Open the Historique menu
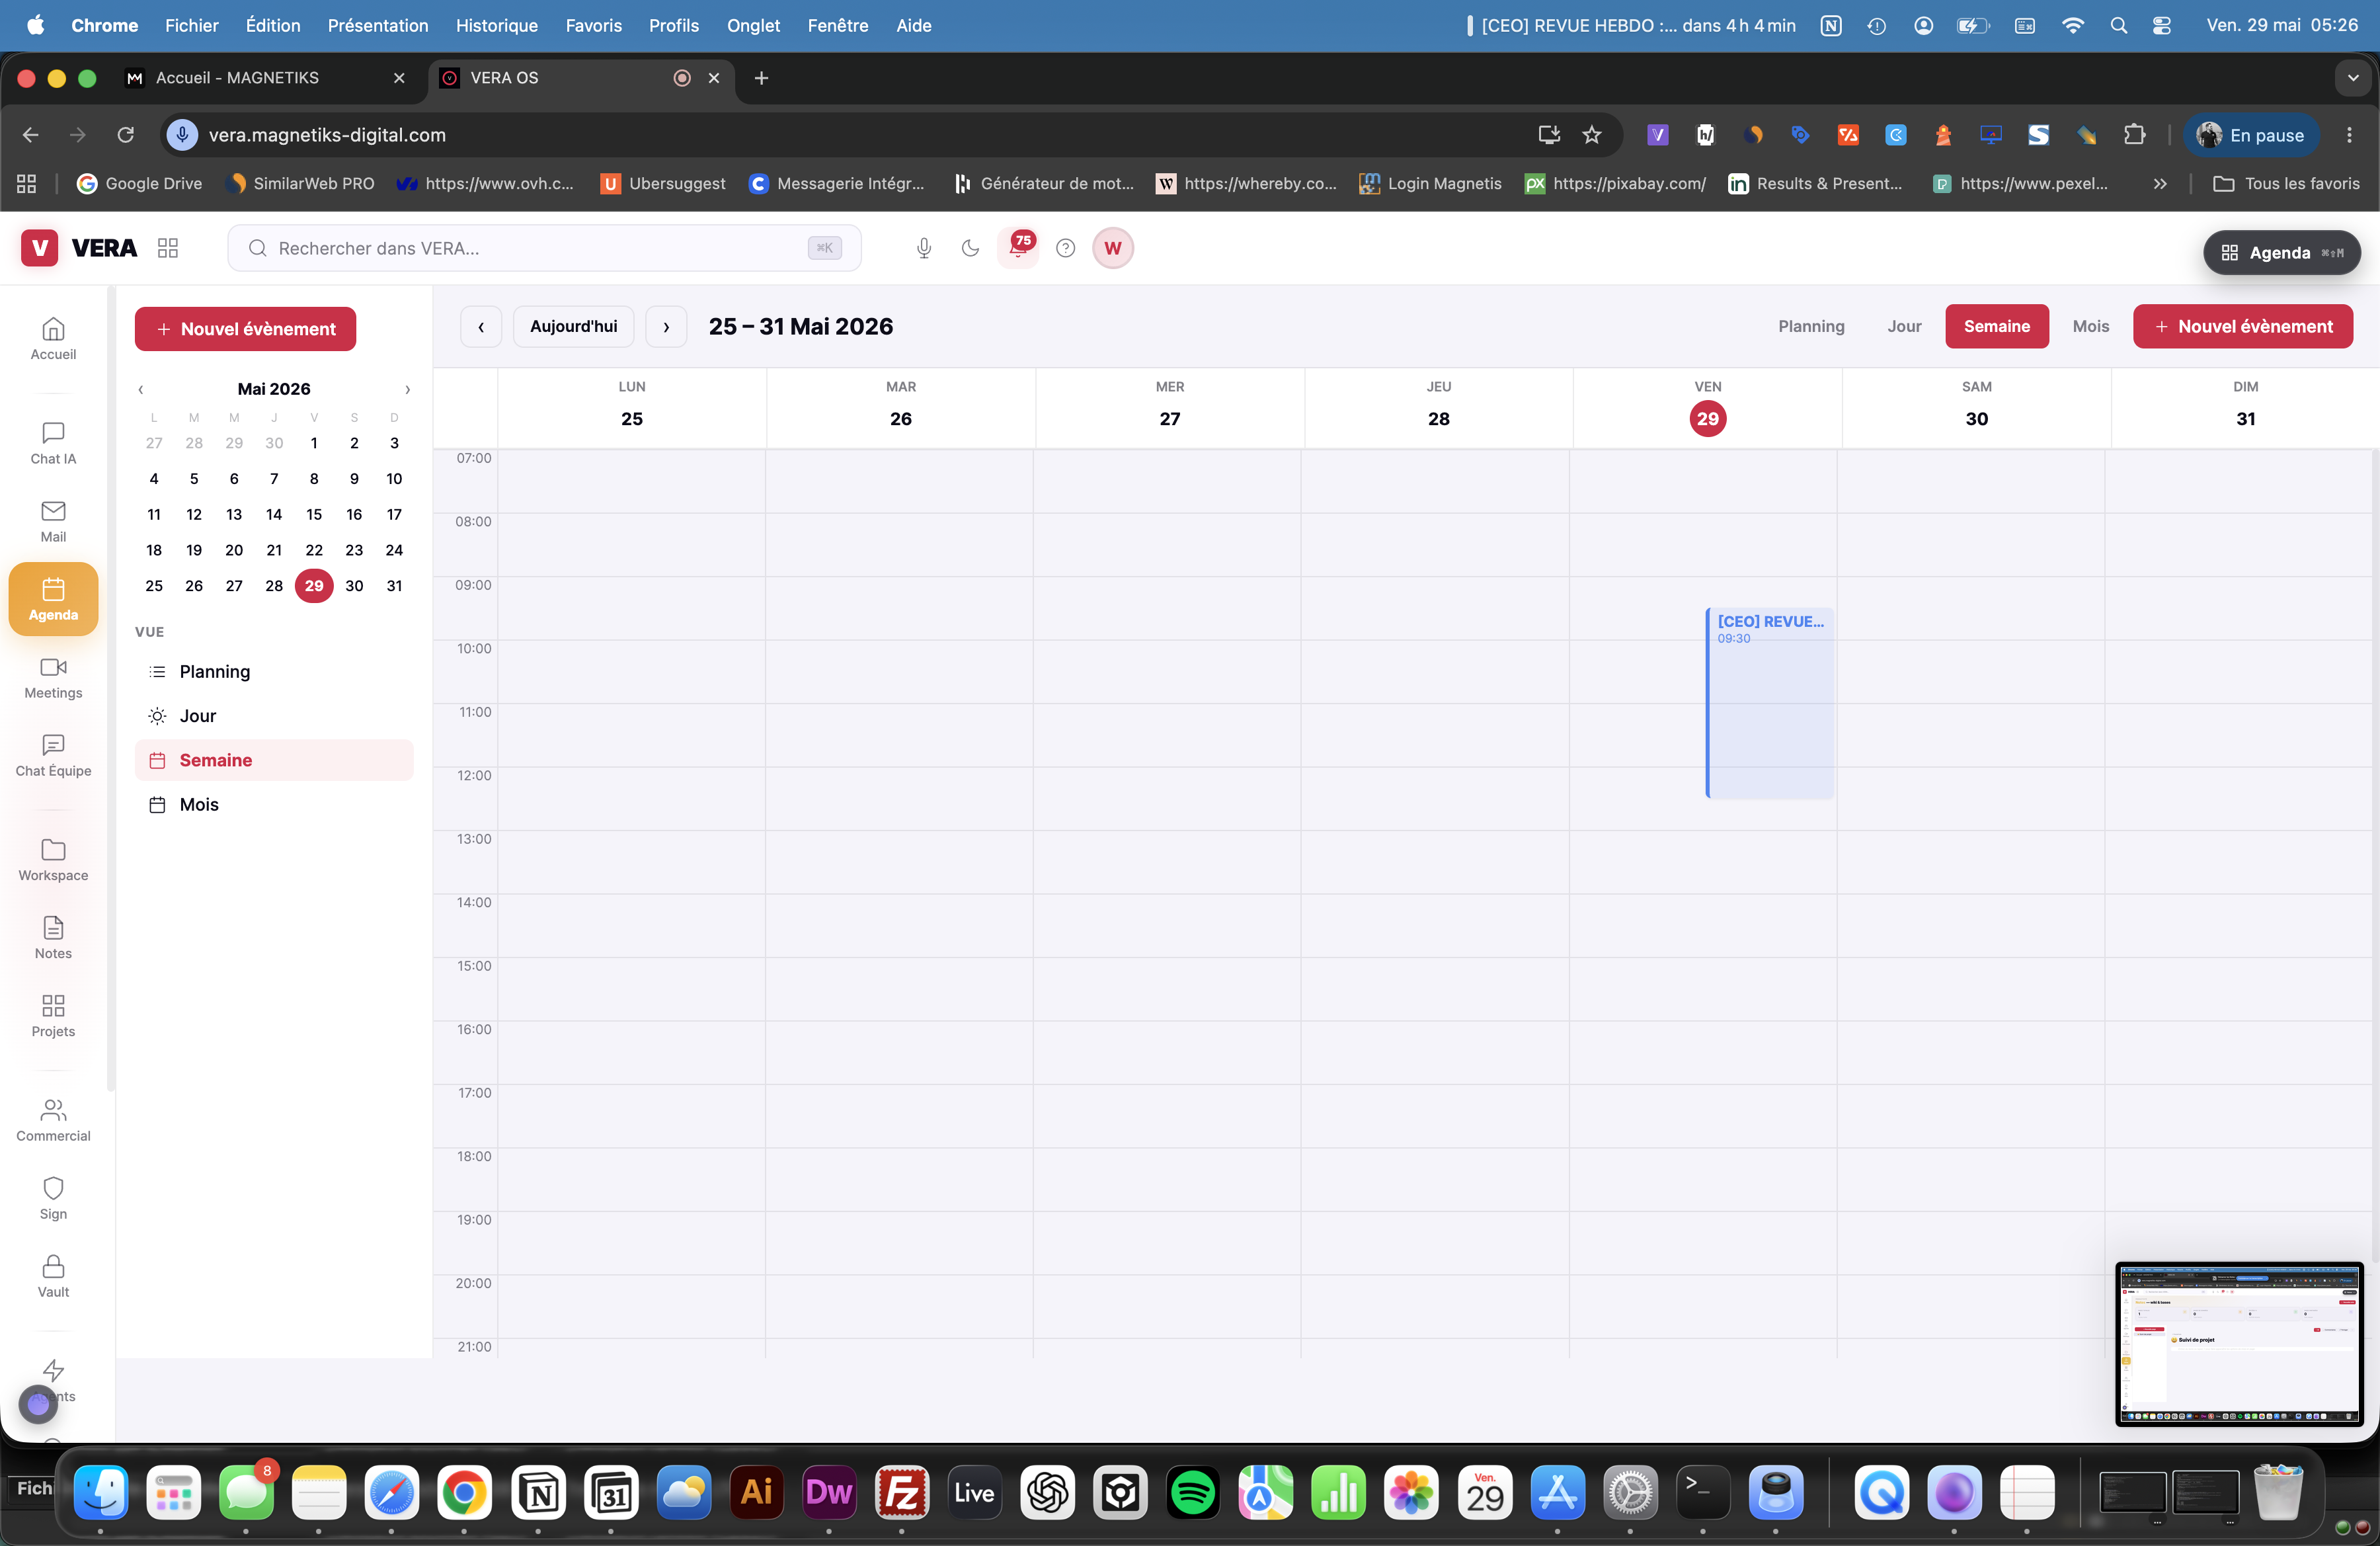 [x=496, y=25]
